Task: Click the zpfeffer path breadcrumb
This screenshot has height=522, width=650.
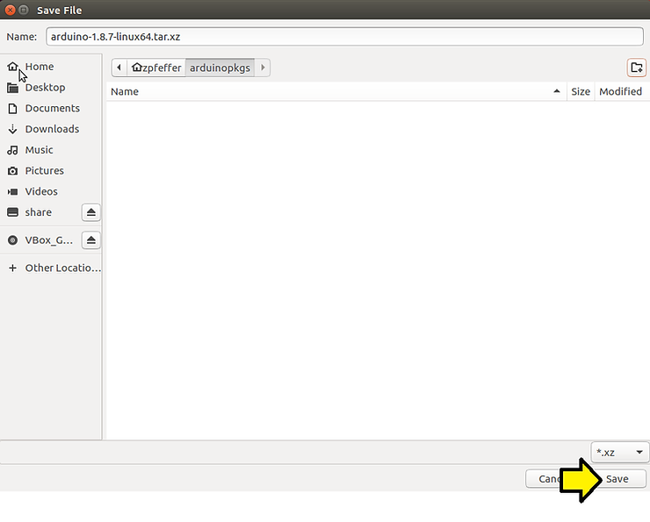Action: click(155, 68)
